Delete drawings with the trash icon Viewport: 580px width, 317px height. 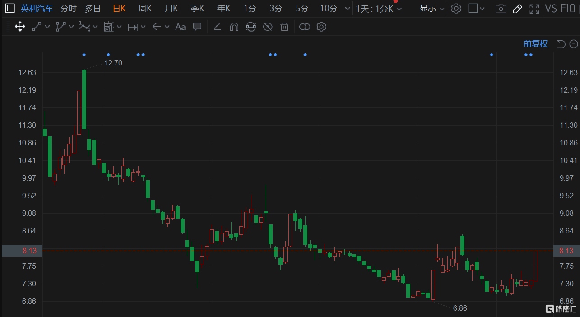click(x=284, y=27)
